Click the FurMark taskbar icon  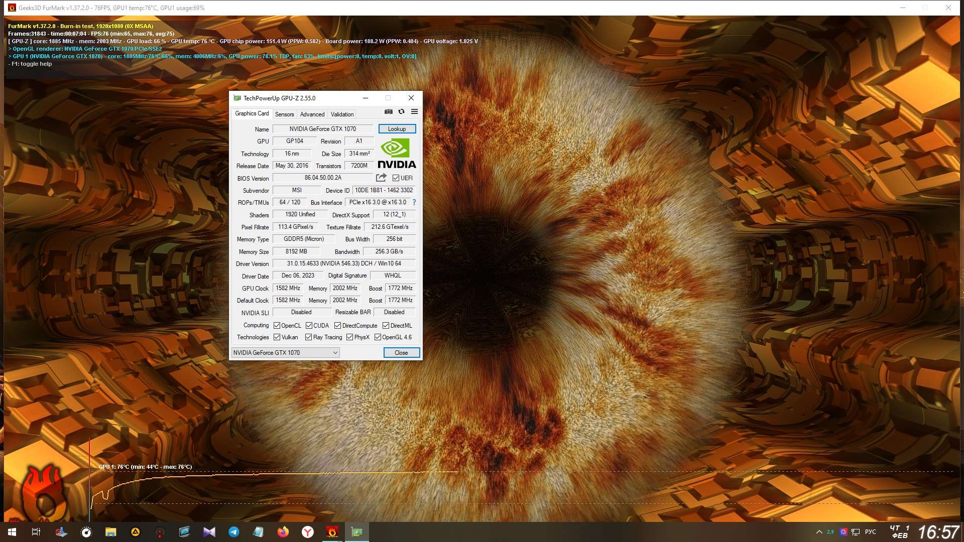(x=332, y=532)
